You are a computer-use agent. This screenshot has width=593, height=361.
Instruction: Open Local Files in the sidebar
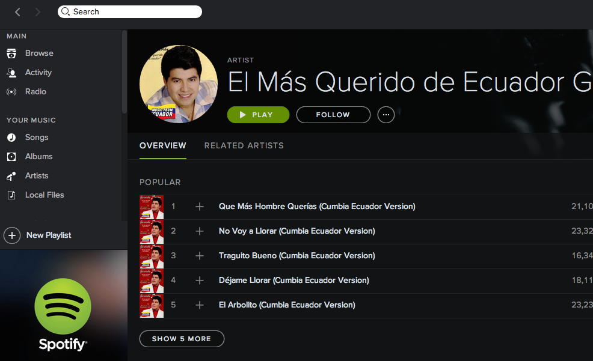click(45, 195)
